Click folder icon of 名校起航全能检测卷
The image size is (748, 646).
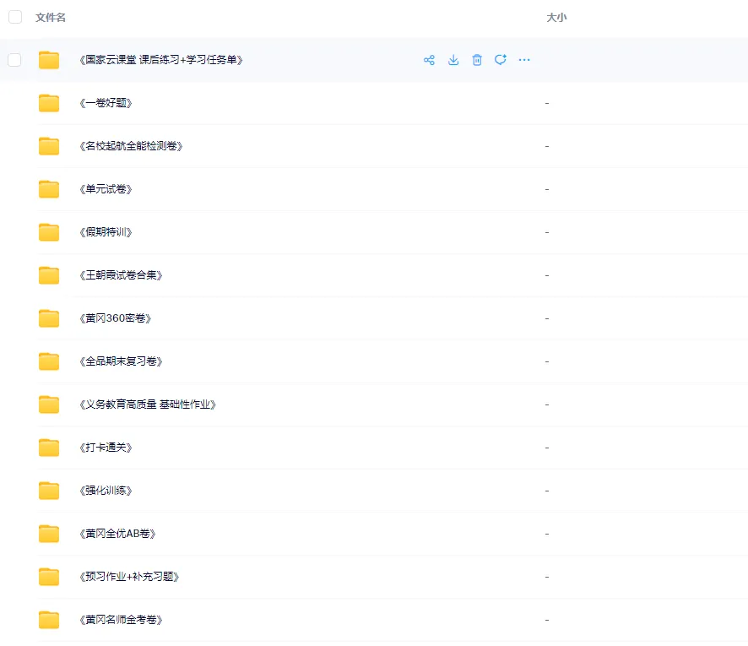[49, 146]
